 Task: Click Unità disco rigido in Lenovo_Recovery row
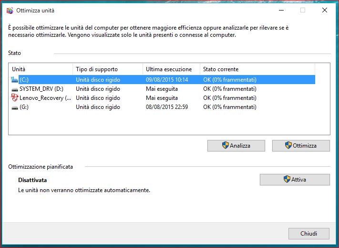tap(98, 98)
